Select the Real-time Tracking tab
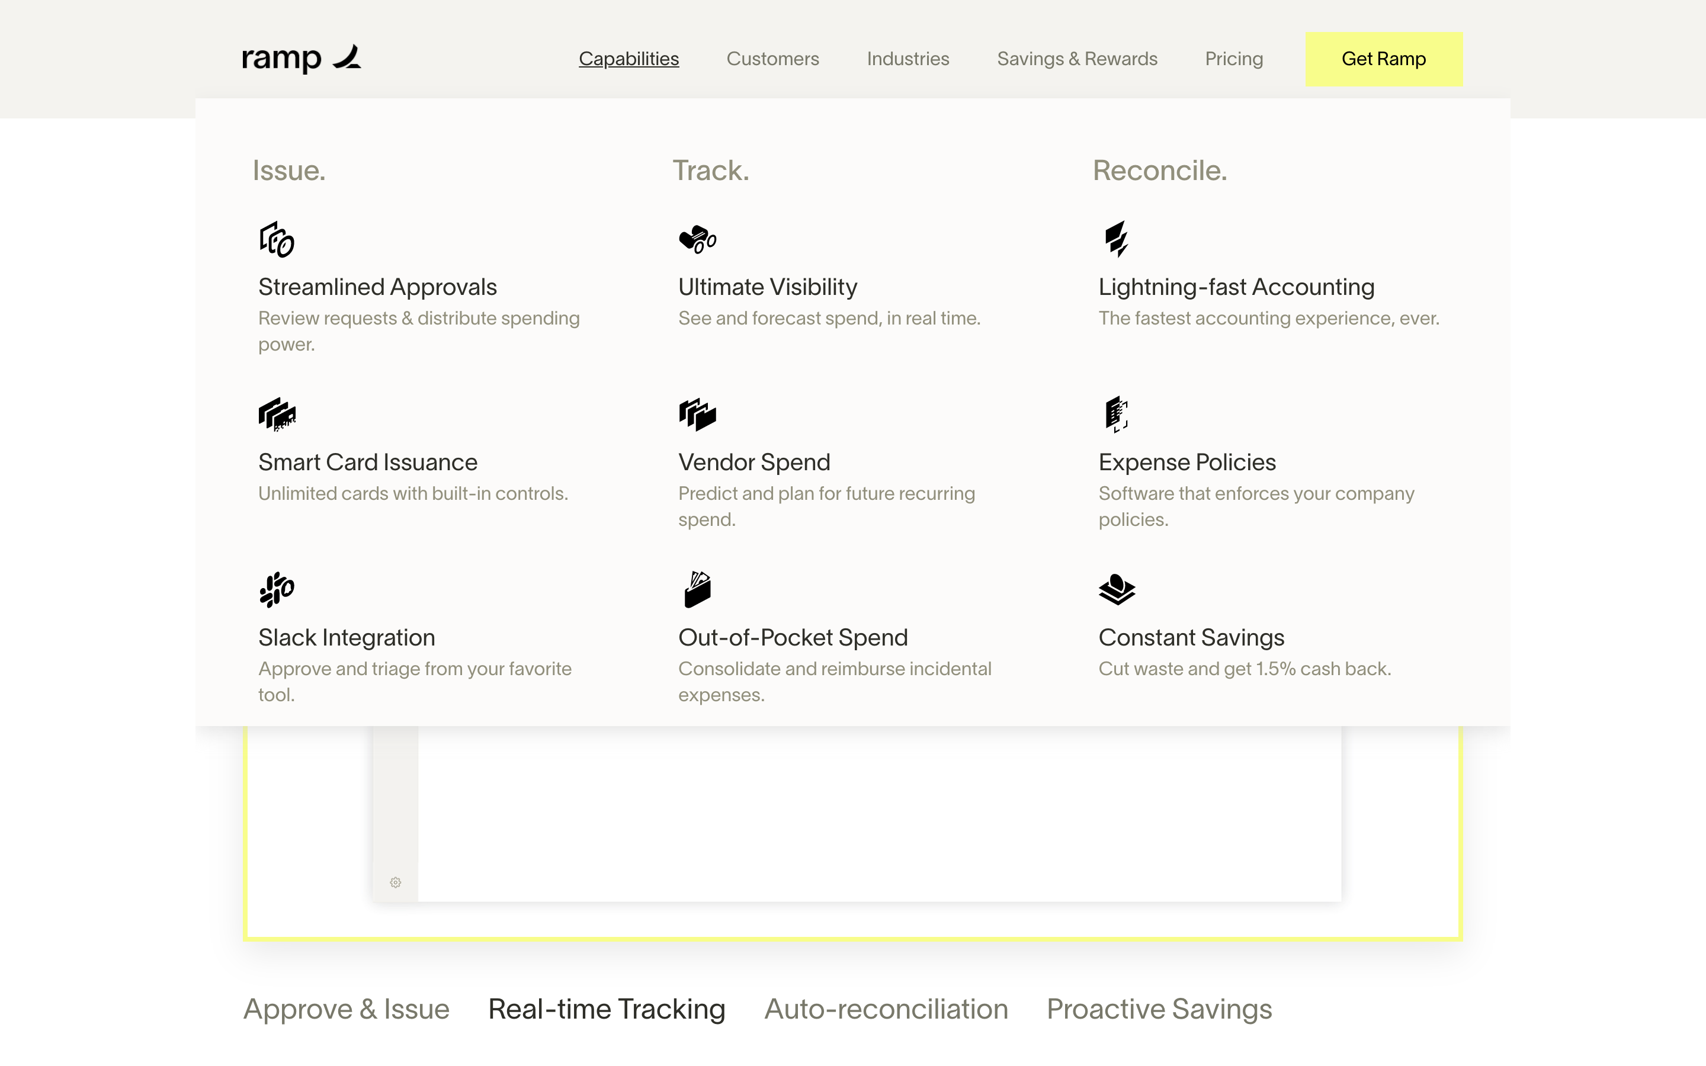Viewport: 1706px width, 1066px height. pyautogui.click(x=606, y=1009)
